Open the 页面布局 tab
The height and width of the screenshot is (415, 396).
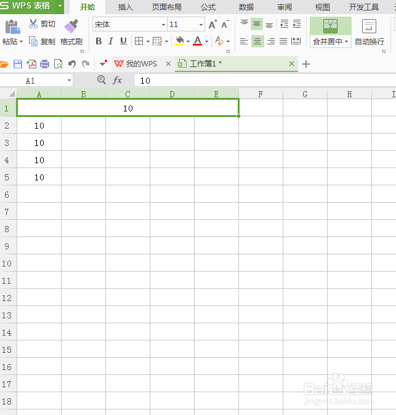[x=166, y=7]
